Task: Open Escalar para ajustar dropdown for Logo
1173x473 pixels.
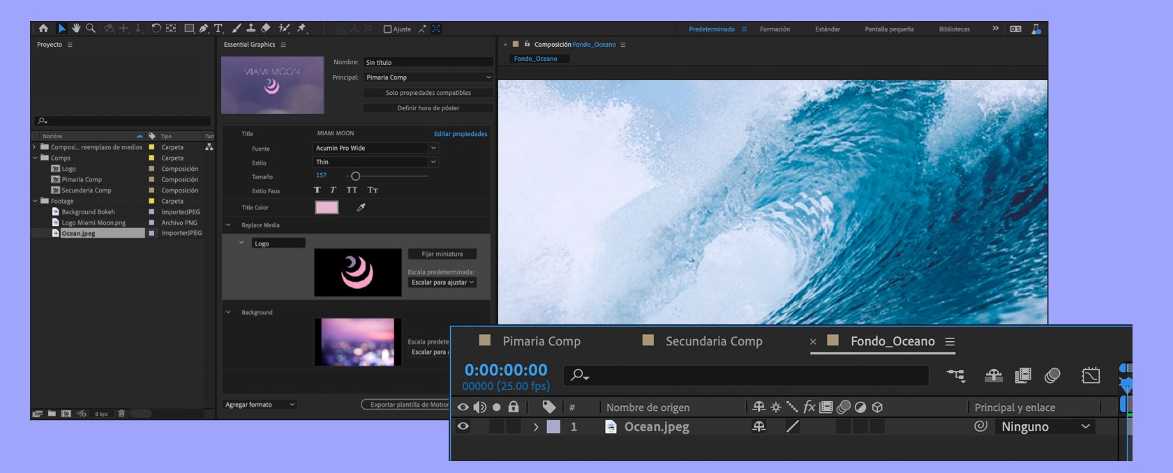Action: click(442, 283)
